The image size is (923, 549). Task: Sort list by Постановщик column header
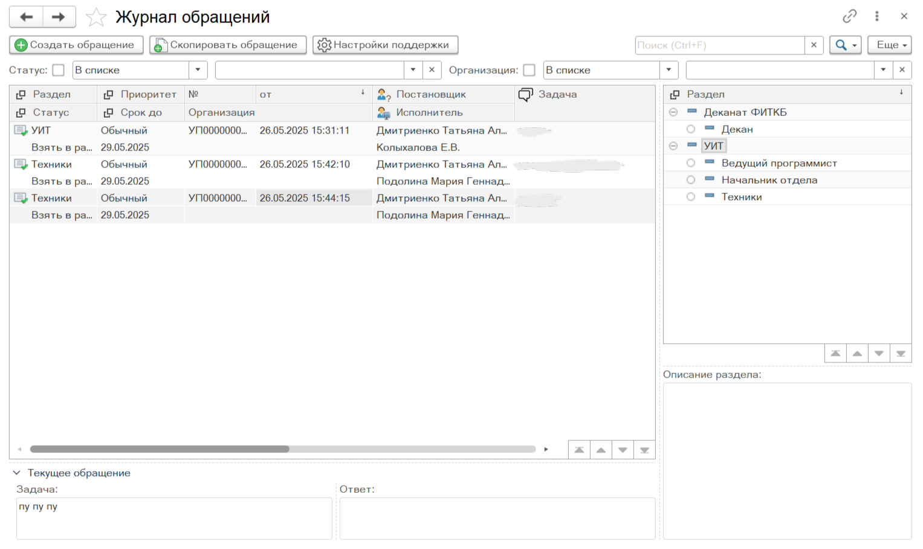coord(430,94)
